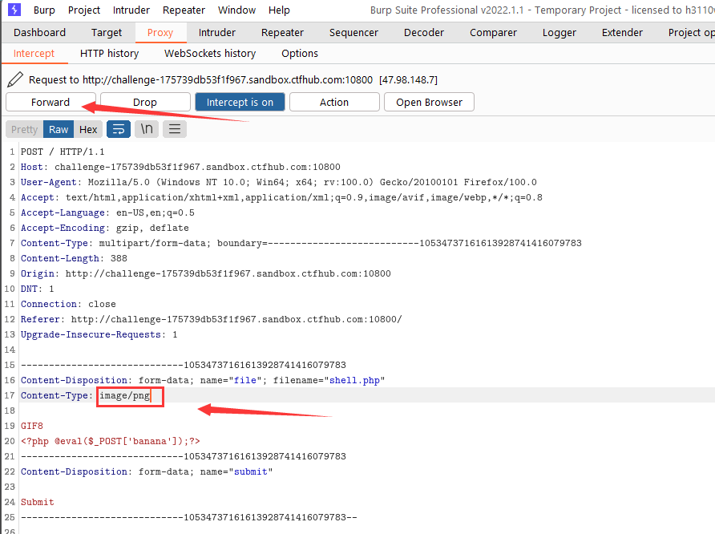The image size is (715, 534).
Task: Switch the editor to Hex view
Action: [88, 130]
